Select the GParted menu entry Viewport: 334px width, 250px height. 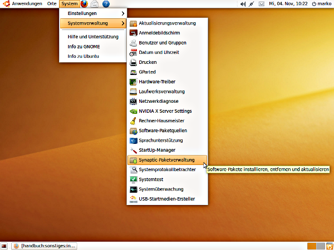click(167, 72)
